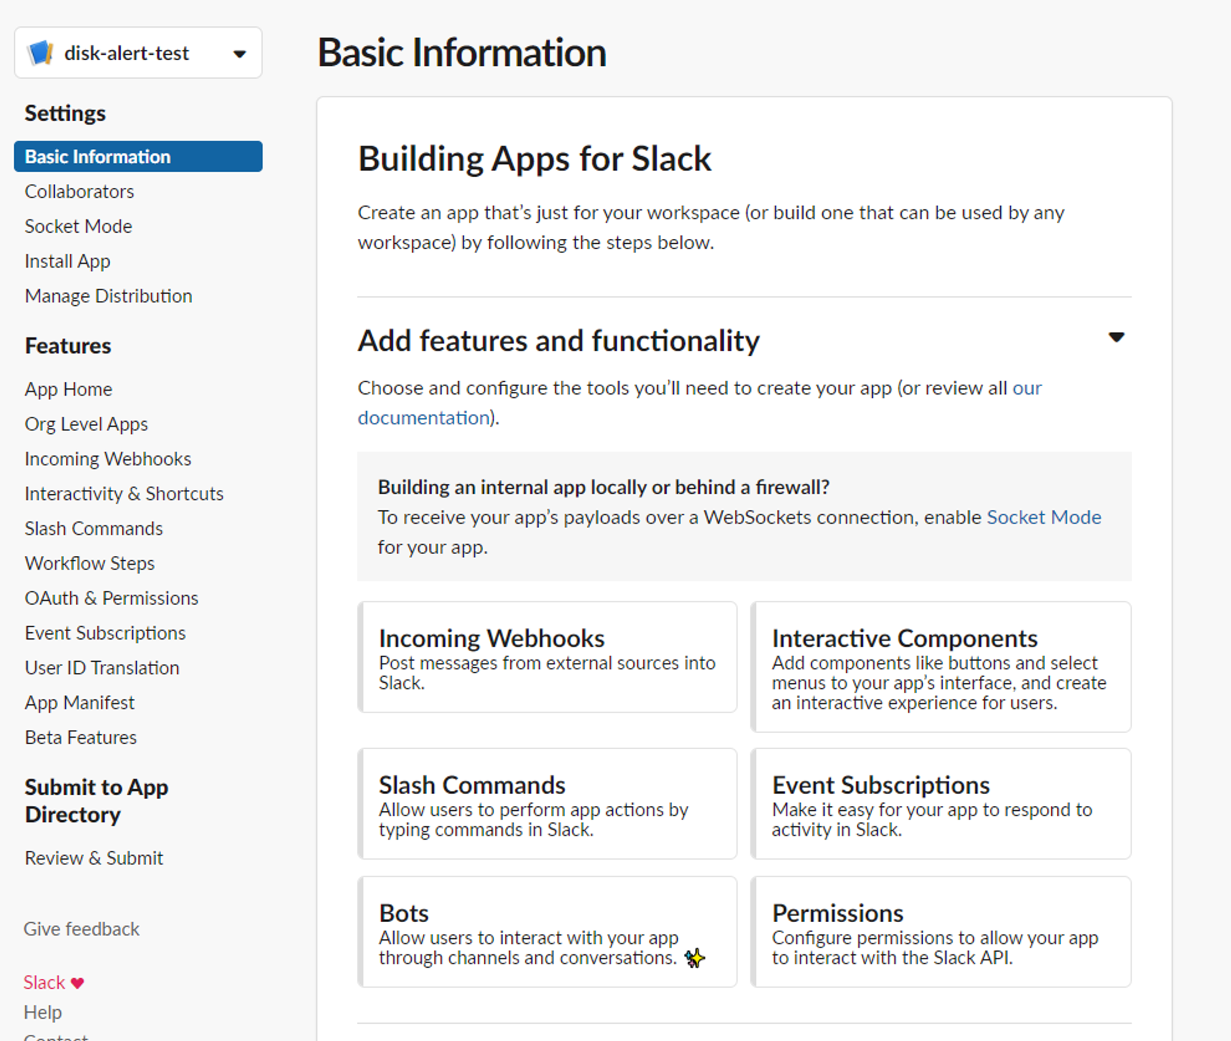Image resolution: width=1231 pixels, height=1041 pixels.
Task: Click the sparkle icon in the Bots card
Action: [695, 958]
